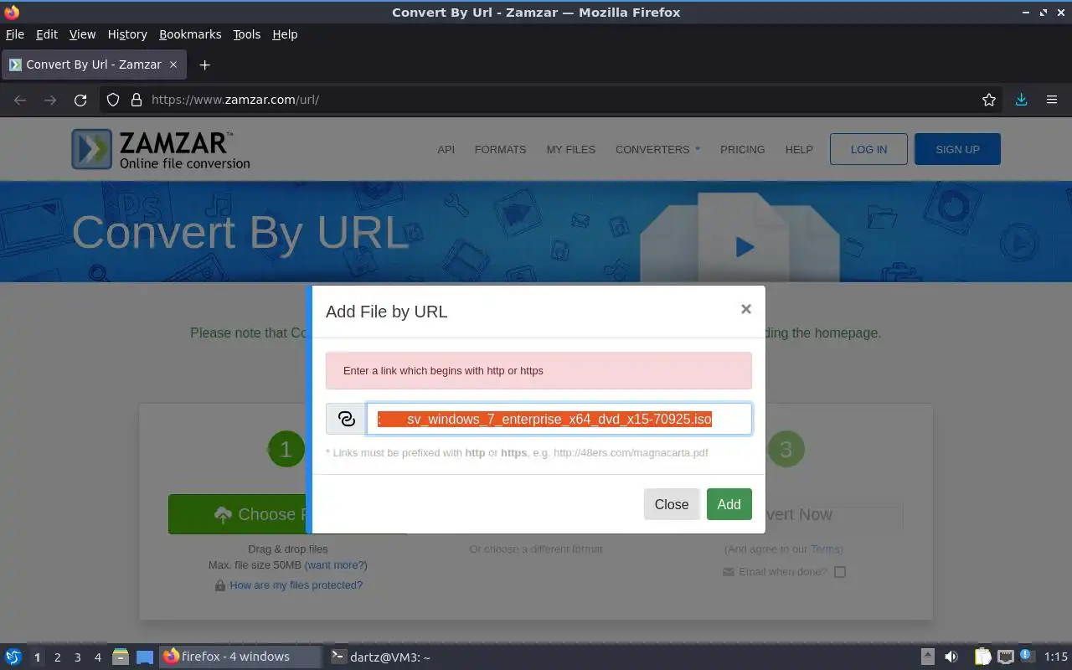The image size is (1072, 670).
Task: Click the LOG IN button
Action: pos(868,149)
